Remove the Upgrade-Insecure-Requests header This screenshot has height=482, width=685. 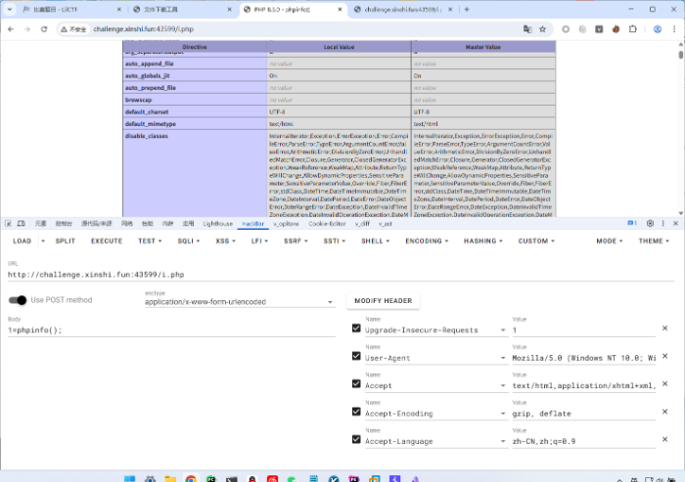664,329
